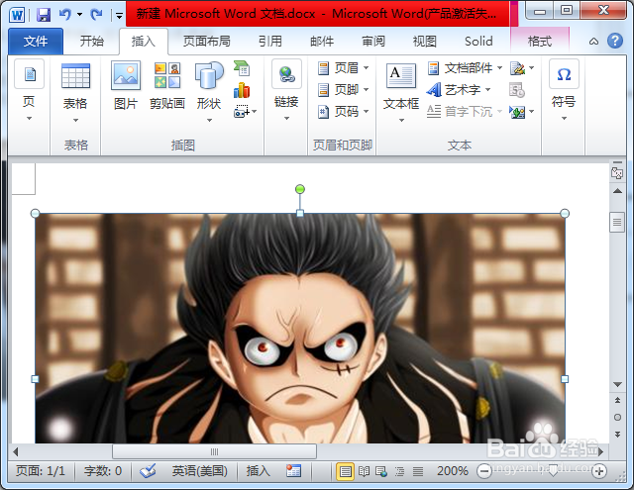Click the vertical scrollbar down arrow
Image resolution: width=634 pixels, height=490 pixels.
(617, 384)
